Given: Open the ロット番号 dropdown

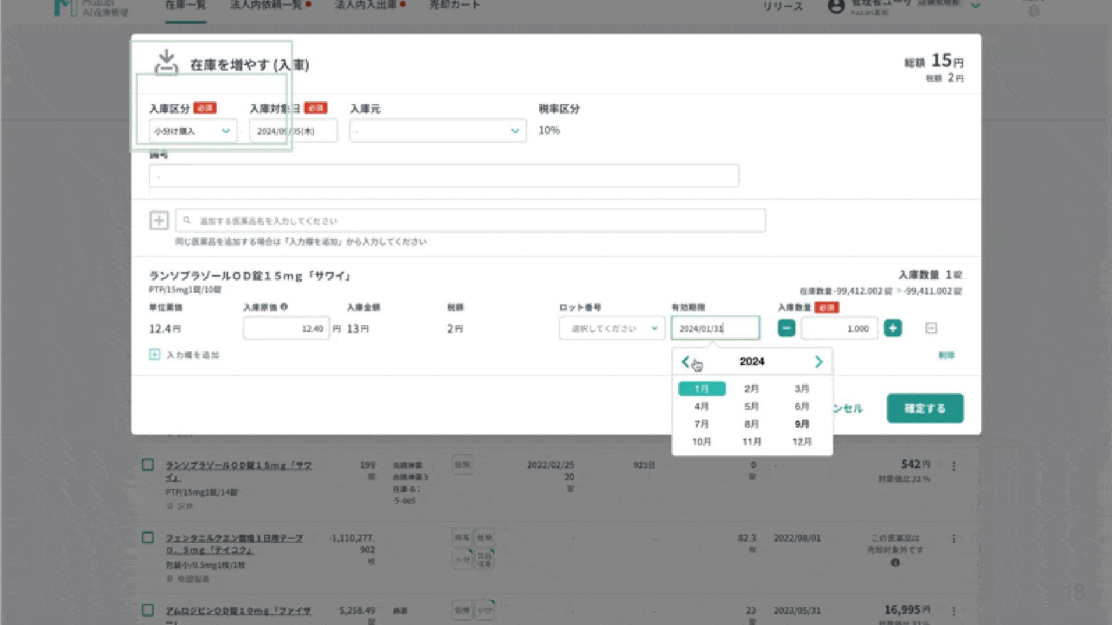Looking at the screenshot, I should pyautogui.click(x=612, y=328).
